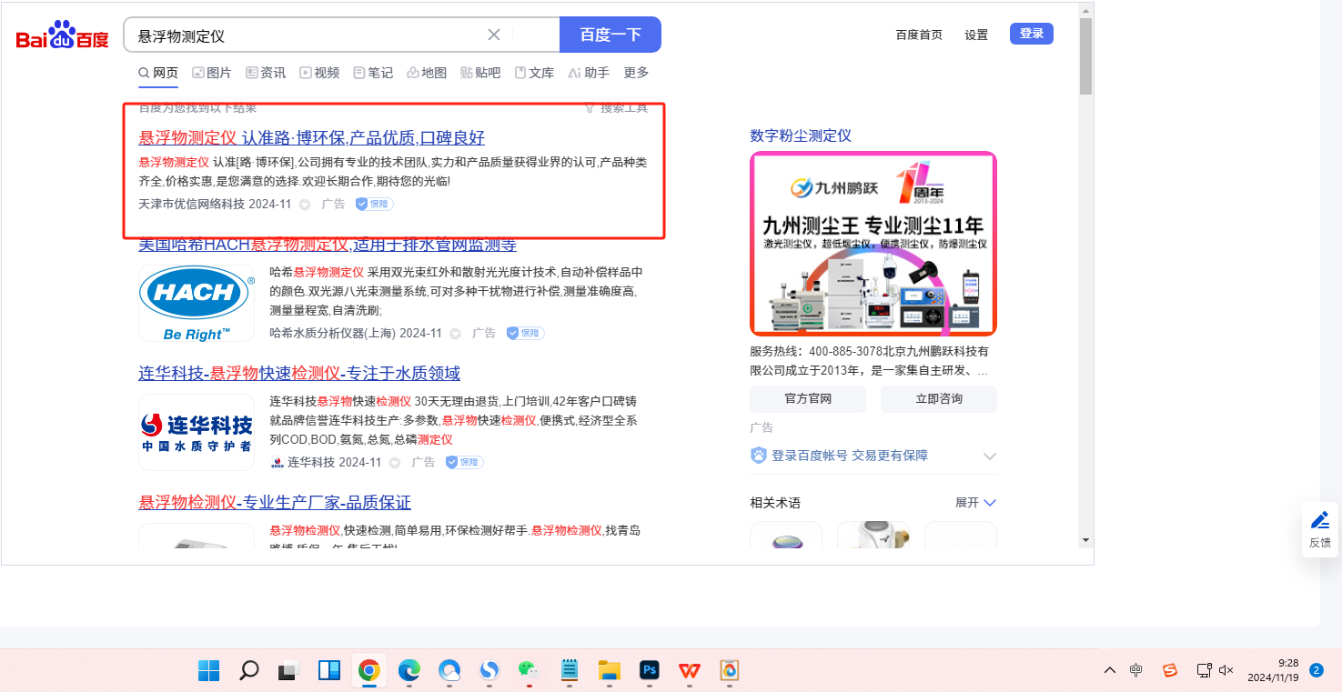
Task: Switch to the 贴吧 tab
Action: pyautogui.click(x=480, y=73)
